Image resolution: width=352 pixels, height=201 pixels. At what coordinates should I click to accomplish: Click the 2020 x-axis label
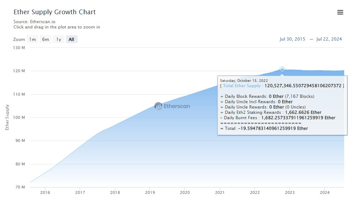tap(185, 192)
